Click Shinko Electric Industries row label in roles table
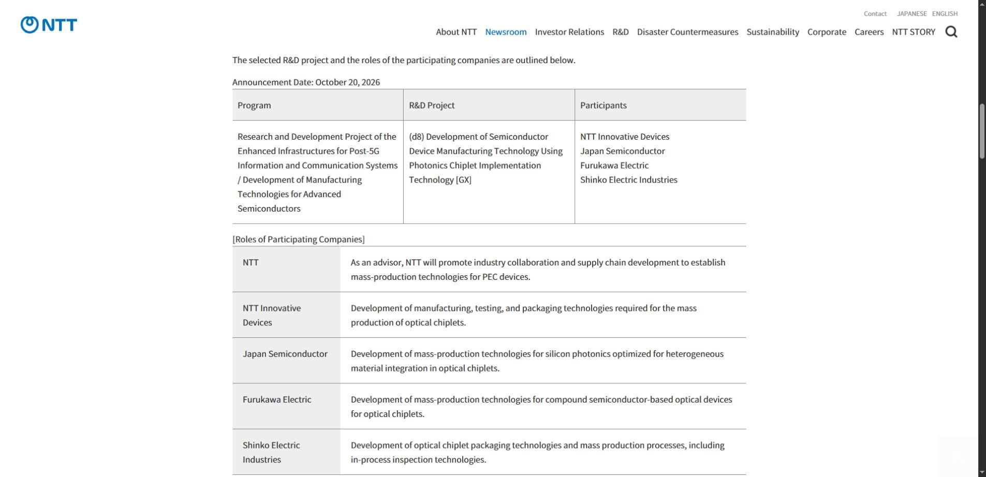Image resolution: width=986 pixels, height=477 pixels. click(286, 452)
